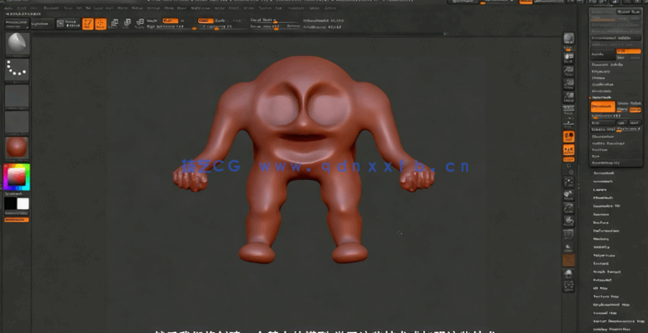
Task: Adjust the Rgb Intensity slider
Action: 172,27
